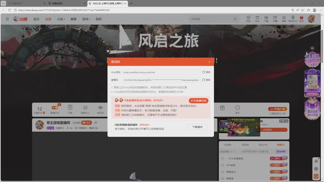Viewport: 324px width, 182px height.
Task: Open the 关注 heart icon in header
Action: [x=257, y=19]
